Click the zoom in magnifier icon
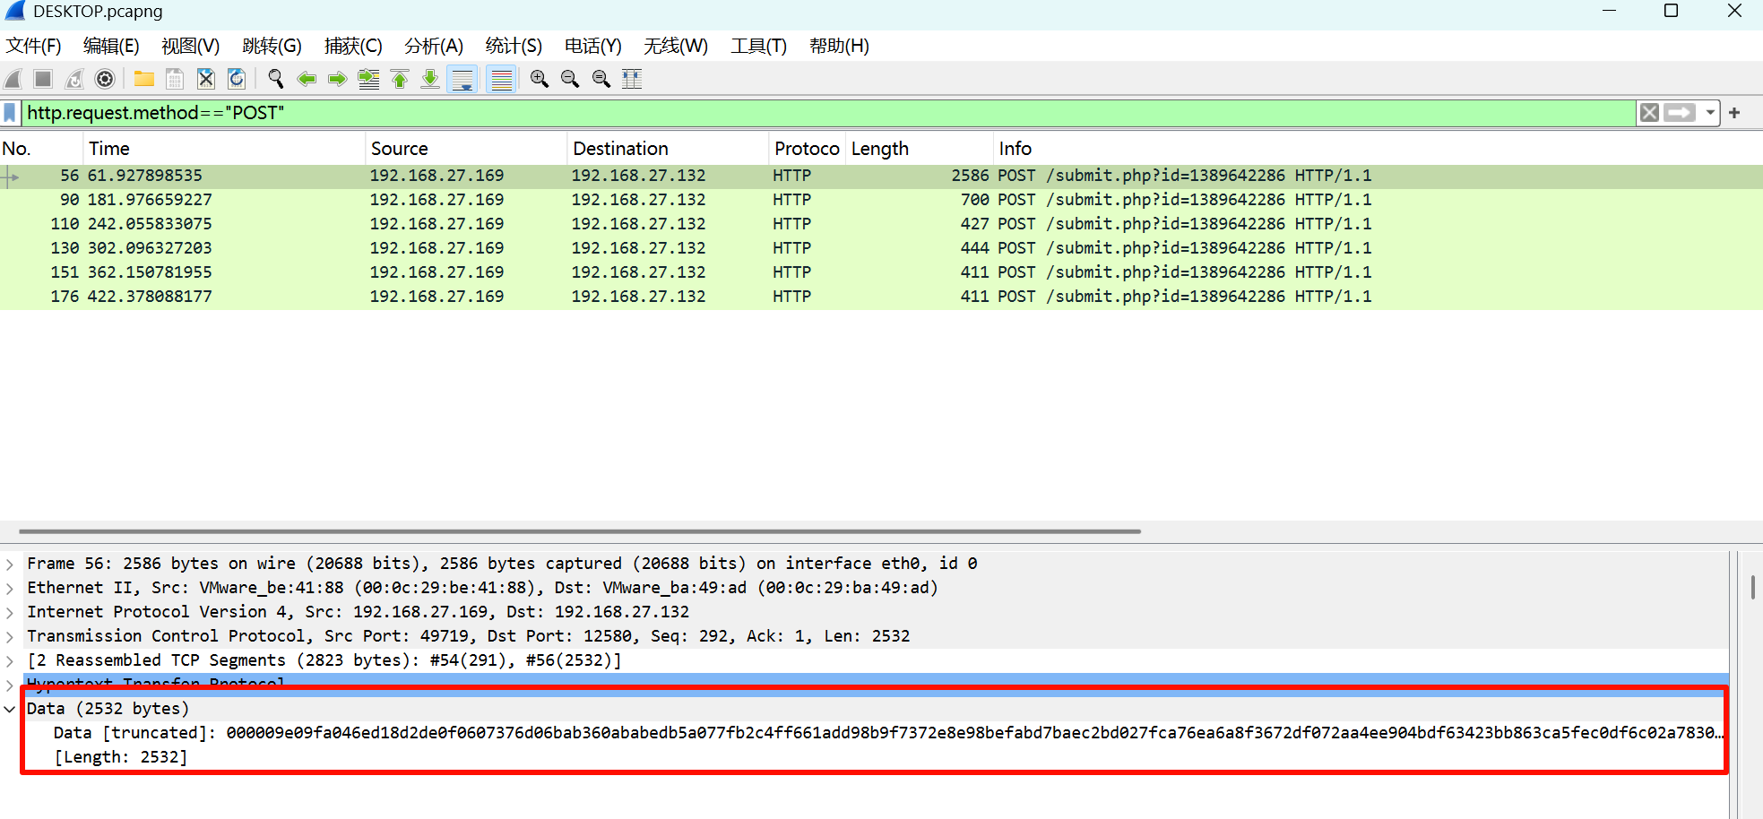The image size is (1763, 819). click(x=539, y=79)
